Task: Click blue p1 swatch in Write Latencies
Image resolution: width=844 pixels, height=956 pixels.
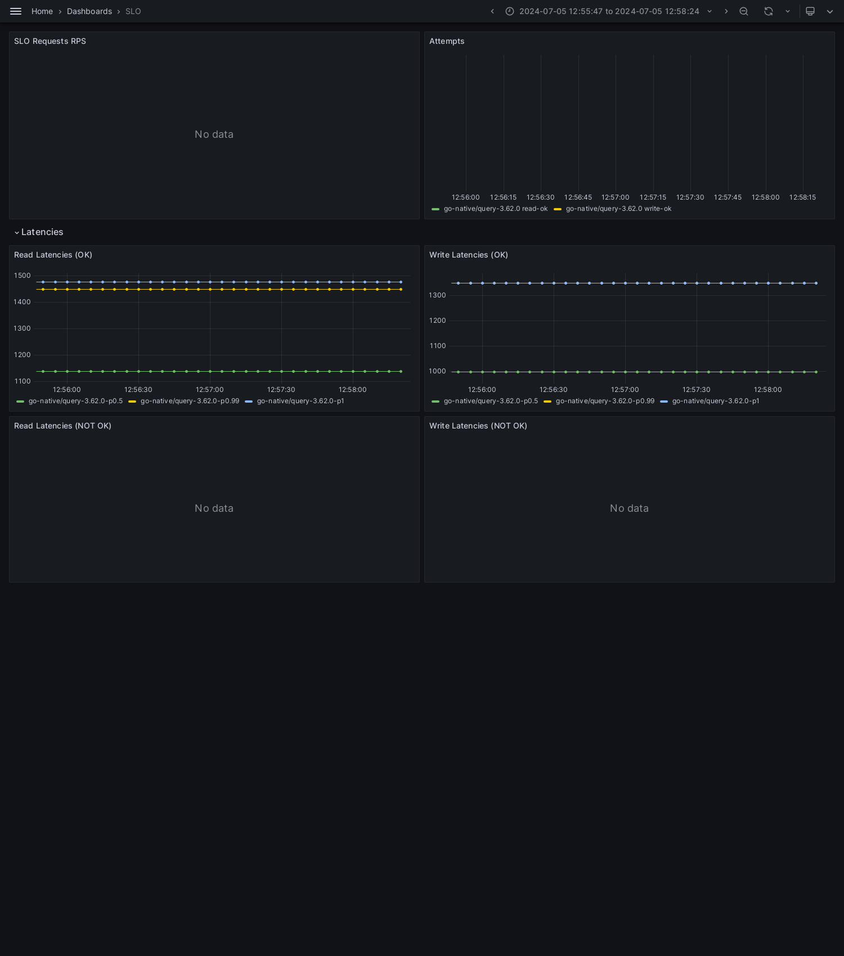Action: pyautogui.click(x=664, y=402)
